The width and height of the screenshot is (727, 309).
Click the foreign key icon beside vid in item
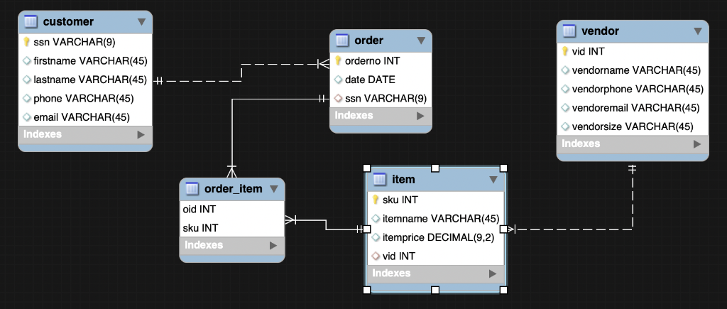click(376, 256)
